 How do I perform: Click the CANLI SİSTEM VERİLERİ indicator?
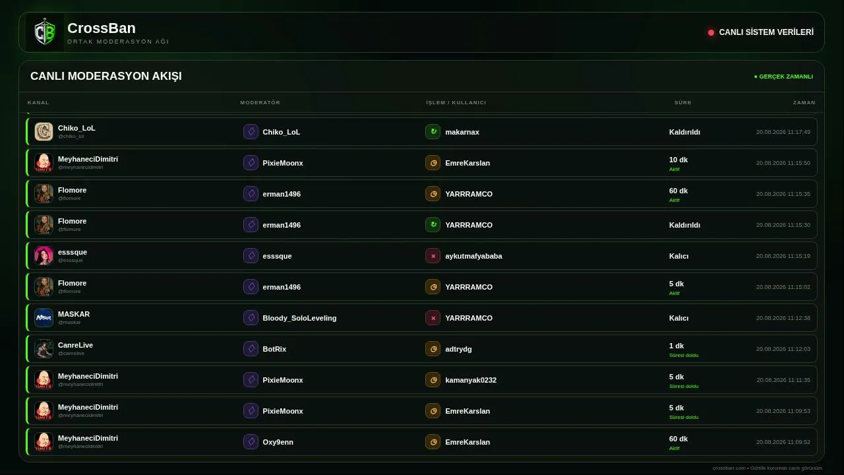761,32
